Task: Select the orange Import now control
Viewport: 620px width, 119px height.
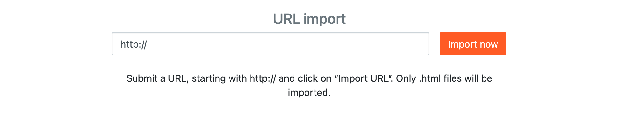Action: click(x=473, y=44)
